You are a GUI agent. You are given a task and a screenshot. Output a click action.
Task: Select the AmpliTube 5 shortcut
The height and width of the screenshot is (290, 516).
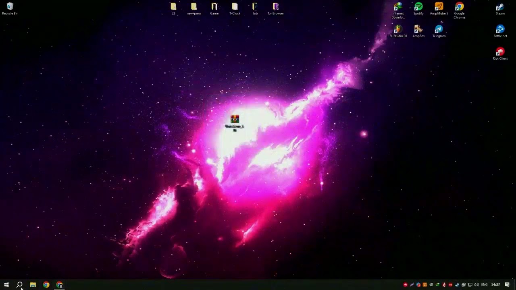(439, 9)
